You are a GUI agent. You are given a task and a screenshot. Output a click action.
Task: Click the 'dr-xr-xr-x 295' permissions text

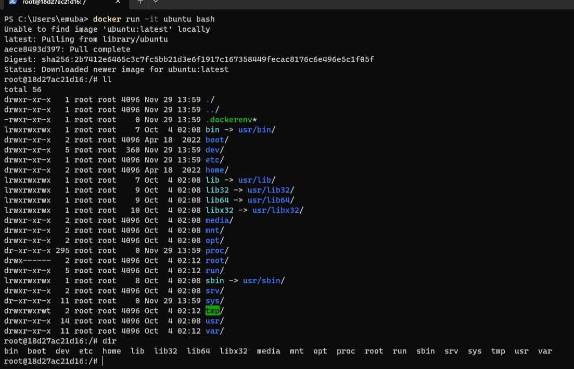click(37, 250)
